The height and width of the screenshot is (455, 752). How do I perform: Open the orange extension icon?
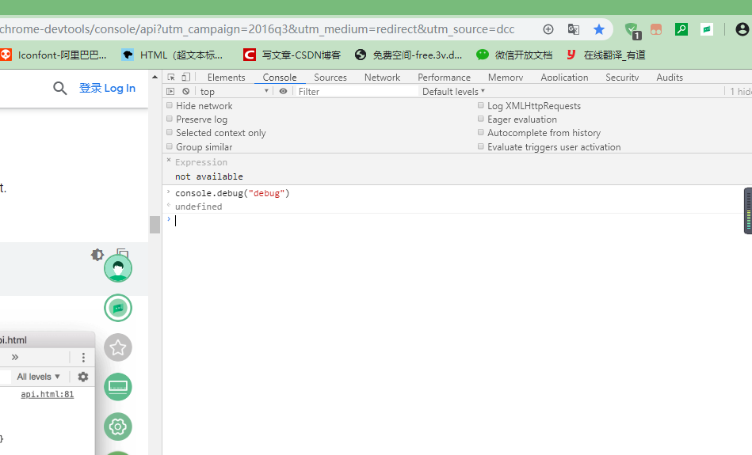[x=656, y=30]
